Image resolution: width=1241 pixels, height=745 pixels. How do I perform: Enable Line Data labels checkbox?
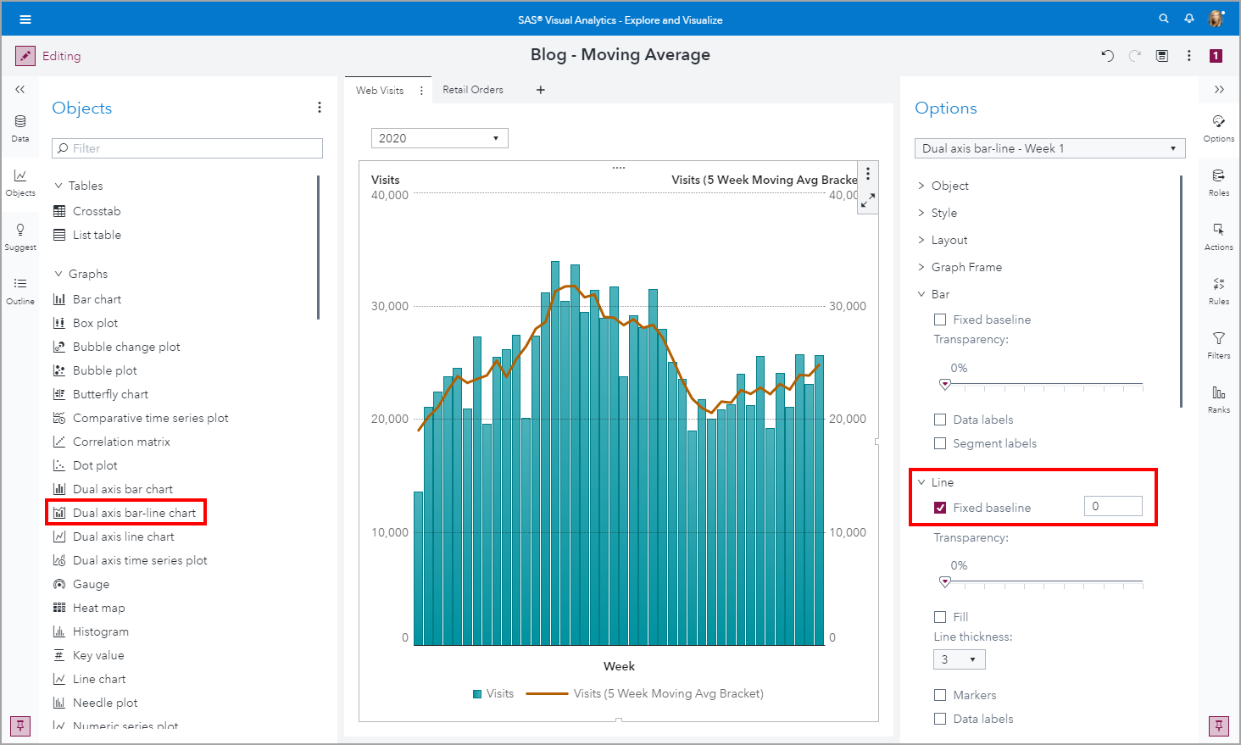coord(940,719)
